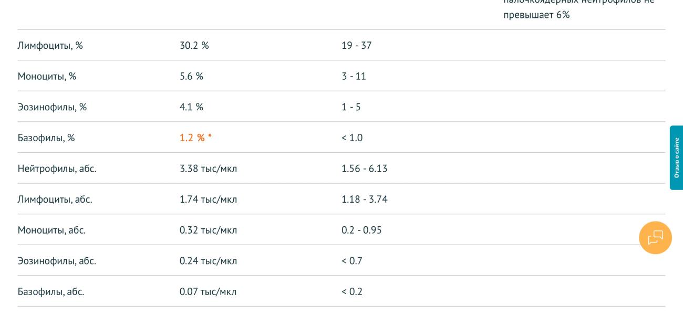The height and width of the screenshot is (315, 683).
Task: Click the 'Лимфоциты, %' row label
Action: (50, 45)
